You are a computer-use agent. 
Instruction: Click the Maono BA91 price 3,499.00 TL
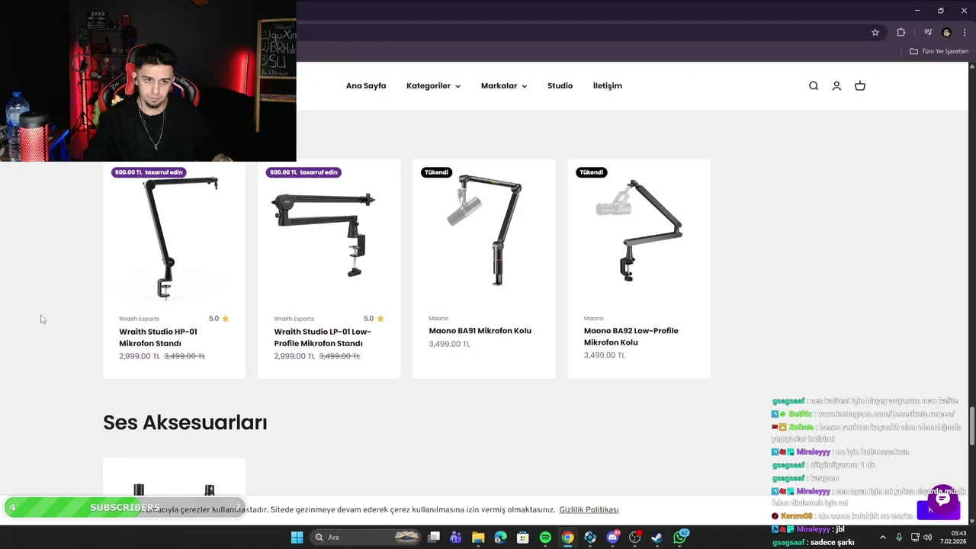pyautogui.click(x=450, y=344)
